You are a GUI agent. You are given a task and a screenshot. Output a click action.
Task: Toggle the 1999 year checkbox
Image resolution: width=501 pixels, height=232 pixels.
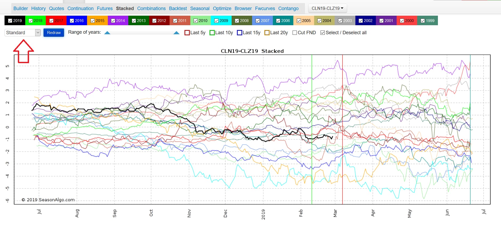(423, 21)
